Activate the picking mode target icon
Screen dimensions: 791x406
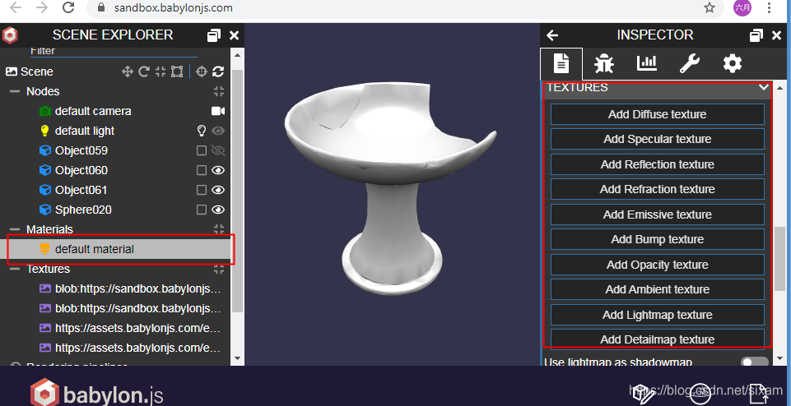point(202,72)
